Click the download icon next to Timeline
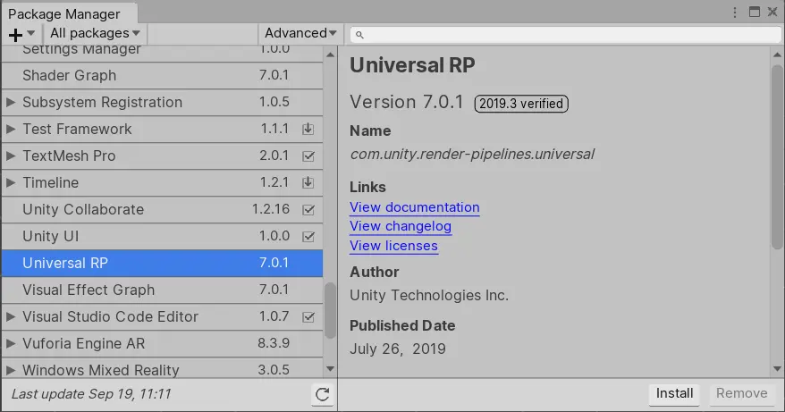 (308, 182)
